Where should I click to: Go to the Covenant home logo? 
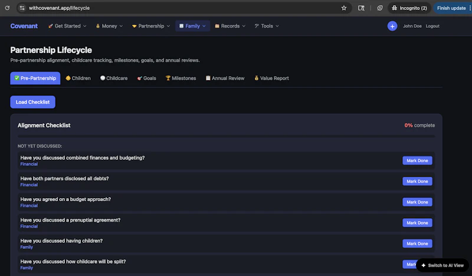[x=24, y=26]
